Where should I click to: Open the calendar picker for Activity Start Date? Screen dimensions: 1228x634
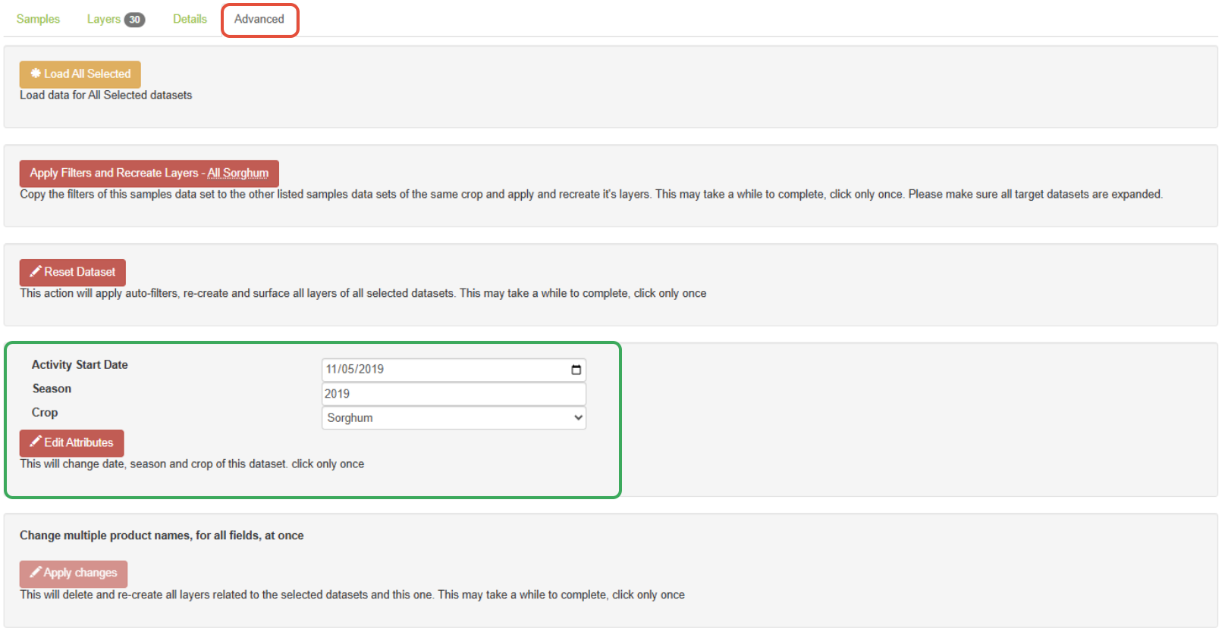coord(576,370)
